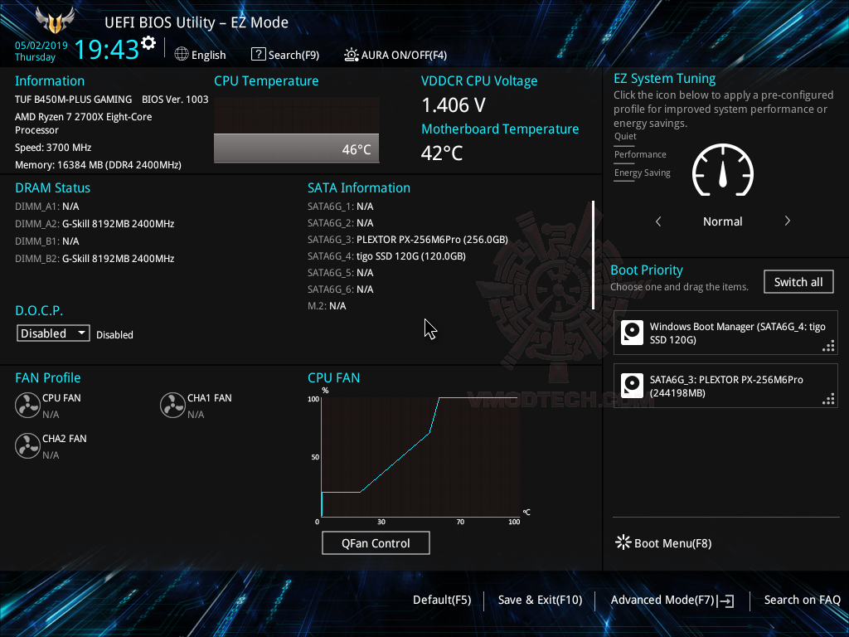Click SATA6G_1 N/A entry
Viewport: 849px width, 637px height.
tap(341, 207)
